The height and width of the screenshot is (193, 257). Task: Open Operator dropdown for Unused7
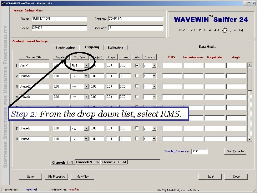(154, 128)
